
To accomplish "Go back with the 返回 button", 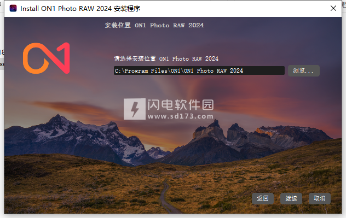I will click(x=263, y=199).
